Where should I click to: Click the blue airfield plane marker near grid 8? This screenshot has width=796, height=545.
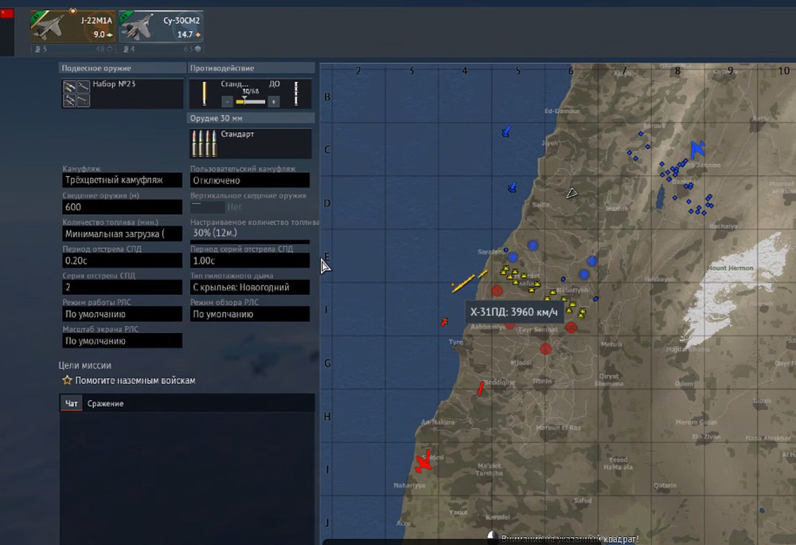point(697,149)
